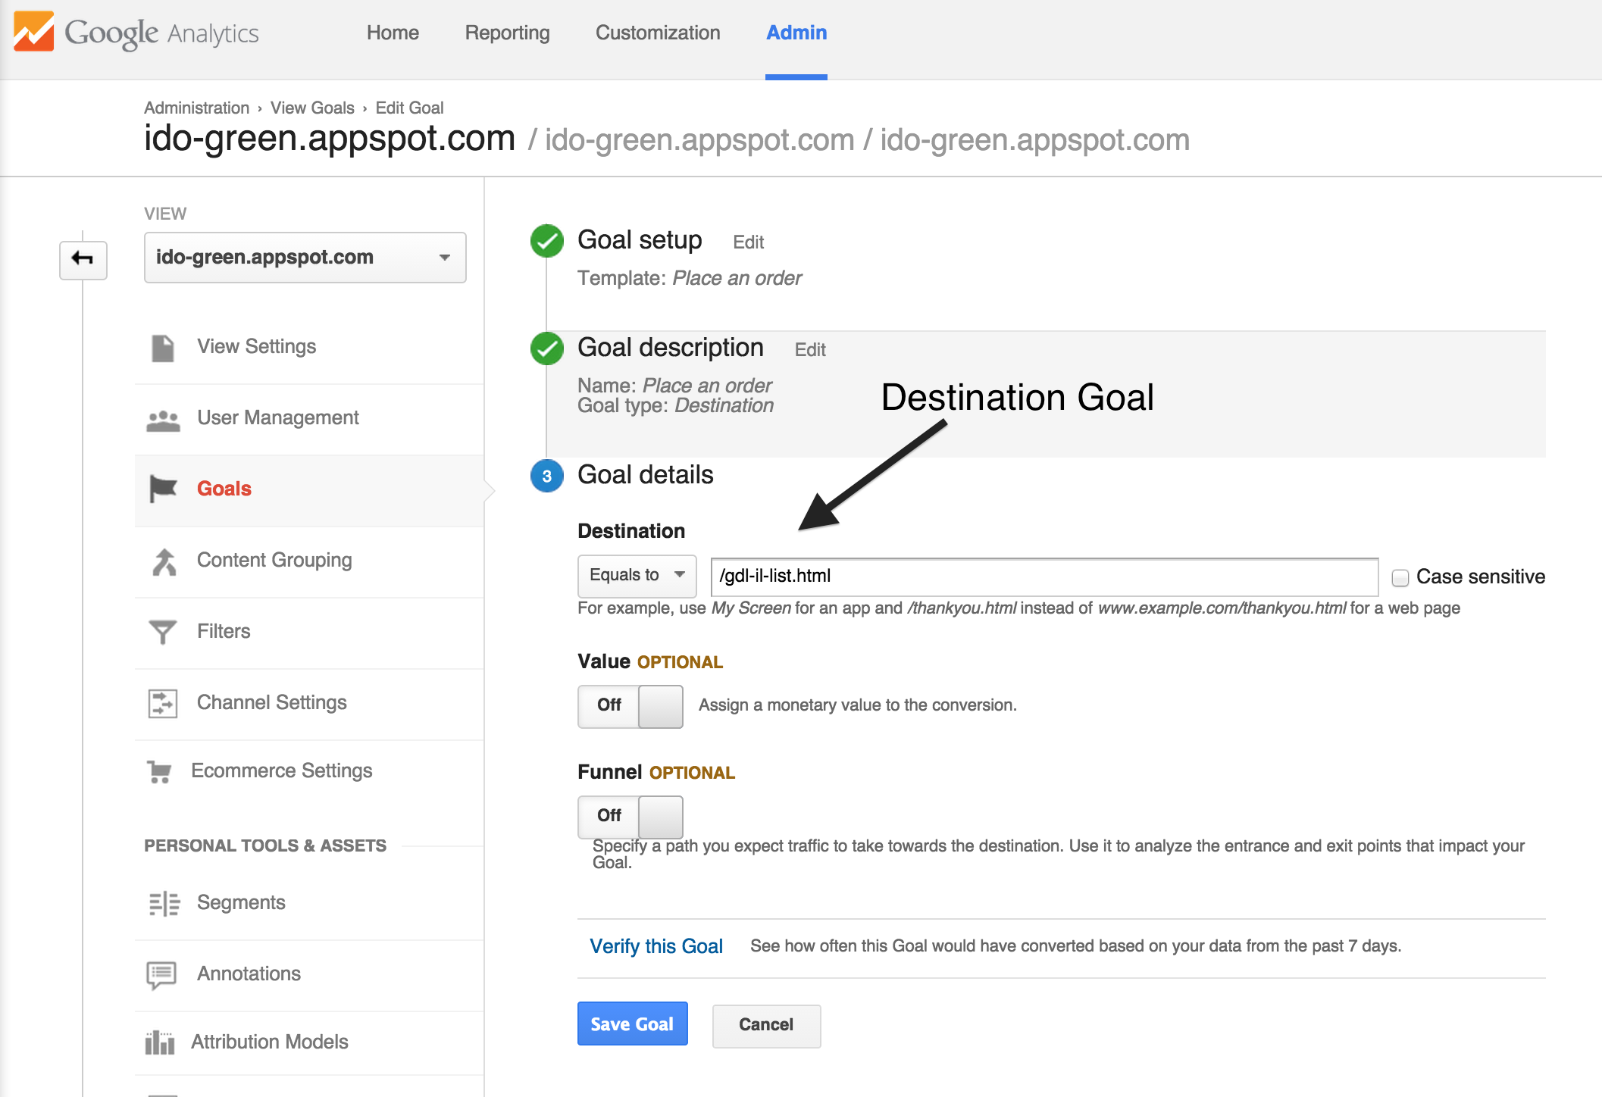Image resolution: width=1602 pixels, height=1097 pixels.
Task: Click the Destination URL input field
Action: (1043, 577)
